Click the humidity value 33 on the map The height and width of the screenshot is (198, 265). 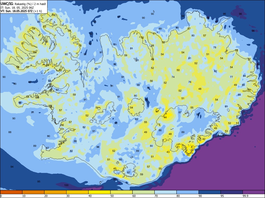click(188, 155)
